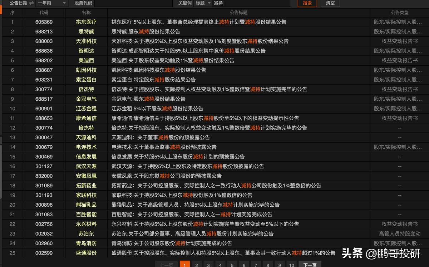Open stock name 百胜智能

86,215
